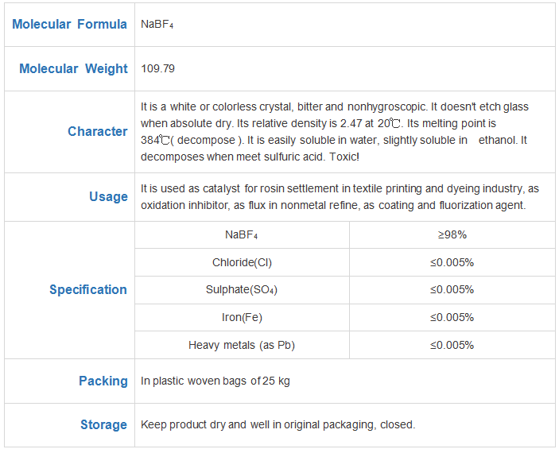Viewport: 559px width, 449px height.
Task: Click the Heavy metals (as Pb) cell
Action: click(x=242, y=345)
